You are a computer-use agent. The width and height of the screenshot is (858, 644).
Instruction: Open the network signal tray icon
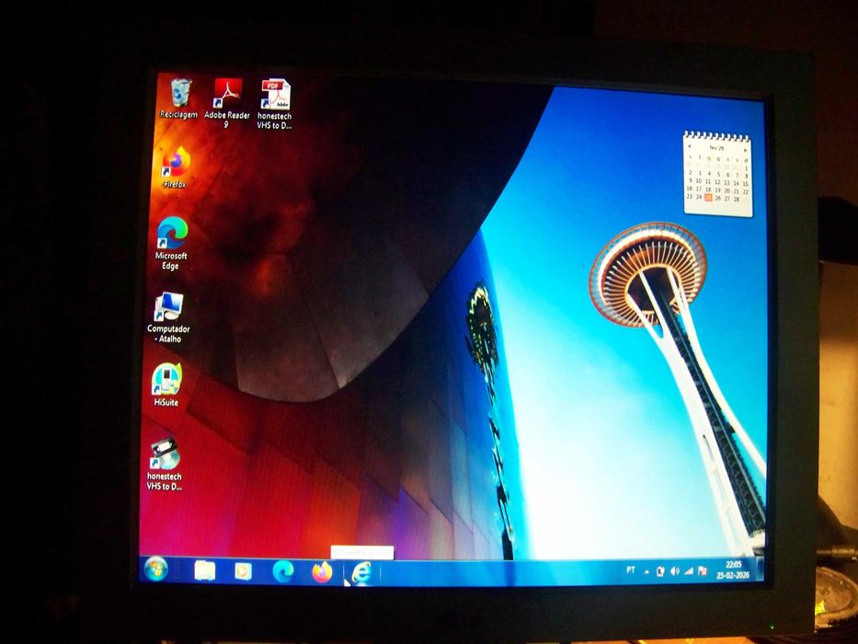pos(689,571)
